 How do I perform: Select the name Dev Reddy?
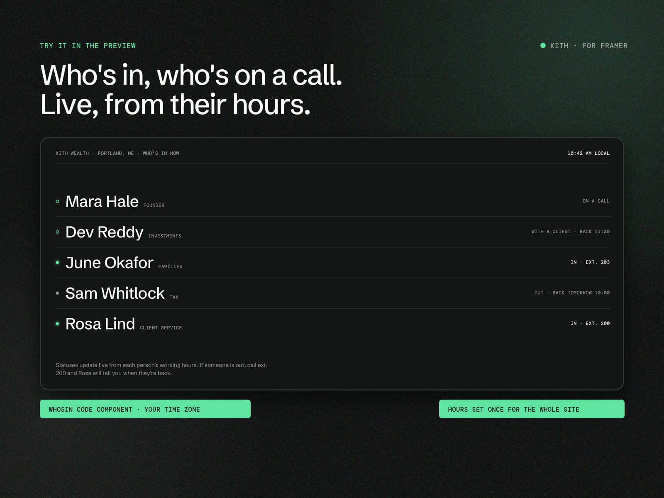point(105,232)
